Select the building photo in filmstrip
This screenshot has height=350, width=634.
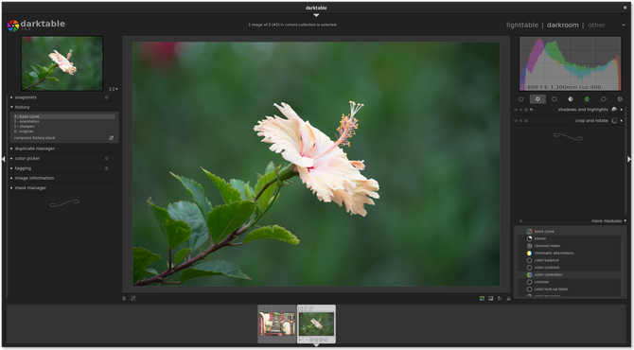277,324
